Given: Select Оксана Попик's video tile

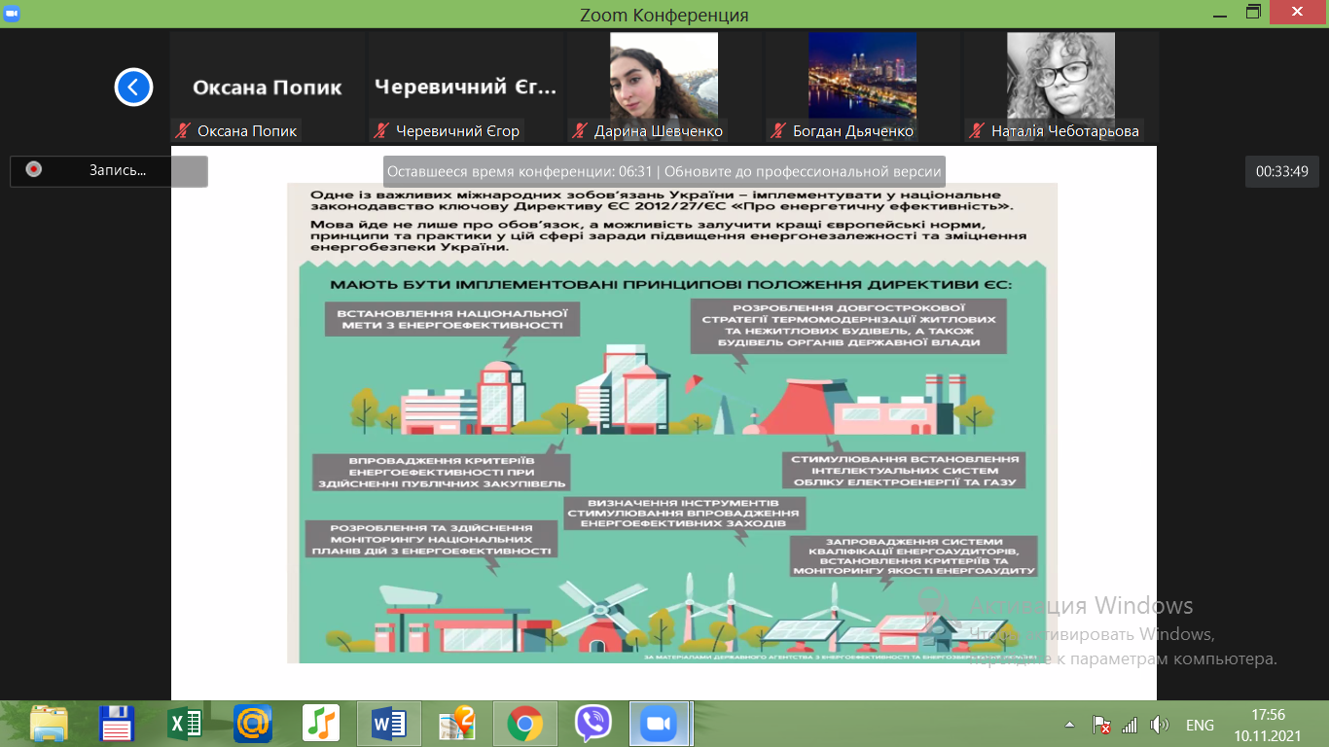Looking at the screenshot, I should [268, 88].
